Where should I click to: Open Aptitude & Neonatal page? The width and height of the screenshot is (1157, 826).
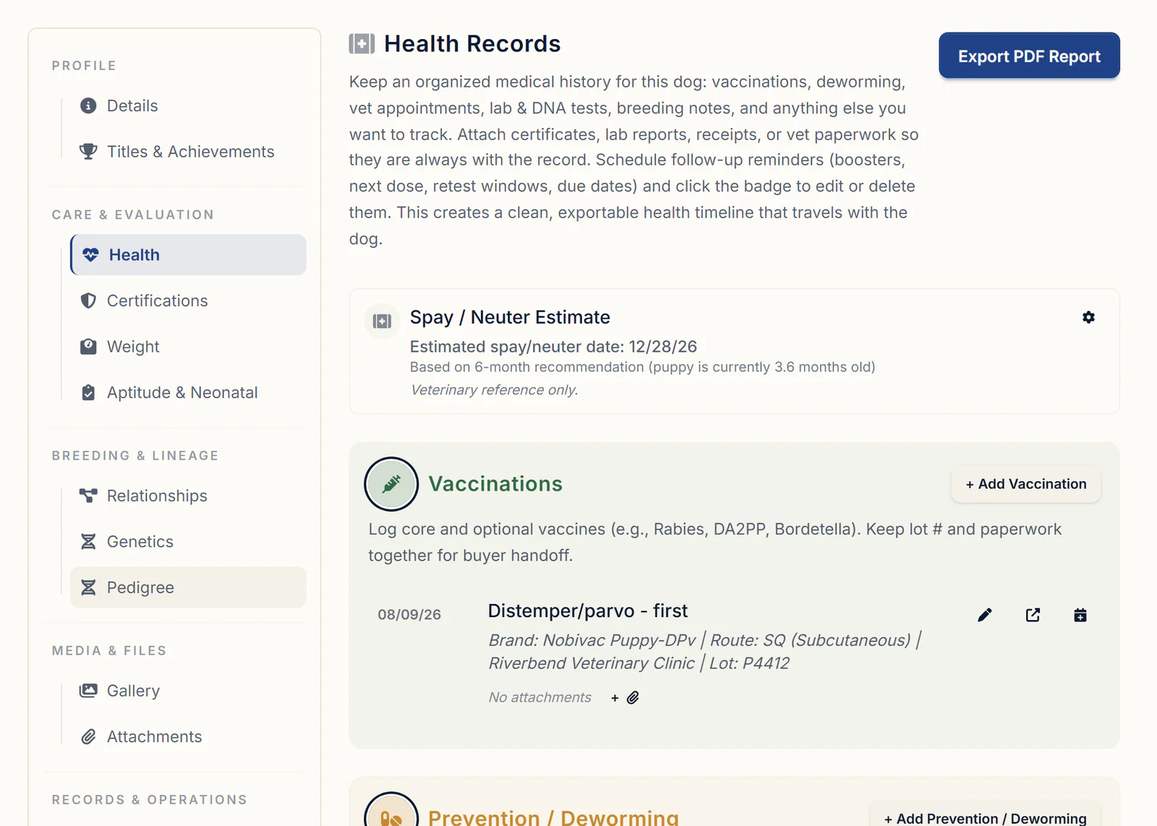pyautogui.click(x=188, y=392)
